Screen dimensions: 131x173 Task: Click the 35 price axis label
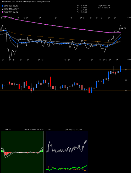[125, 70]
